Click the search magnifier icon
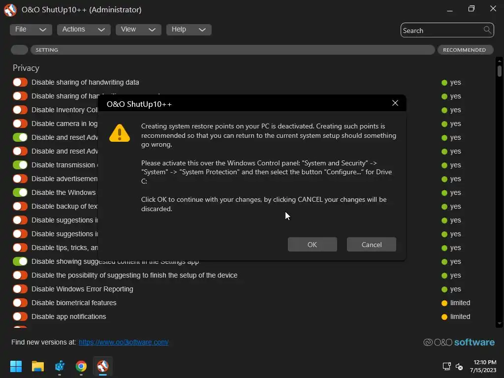The image size is (504, 378). click(487, 30)
